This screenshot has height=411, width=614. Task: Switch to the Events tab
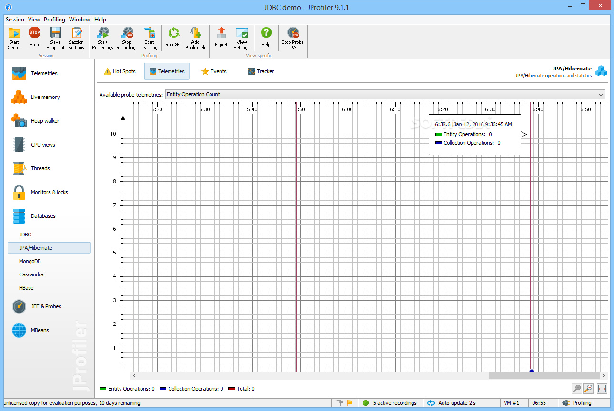214,71
